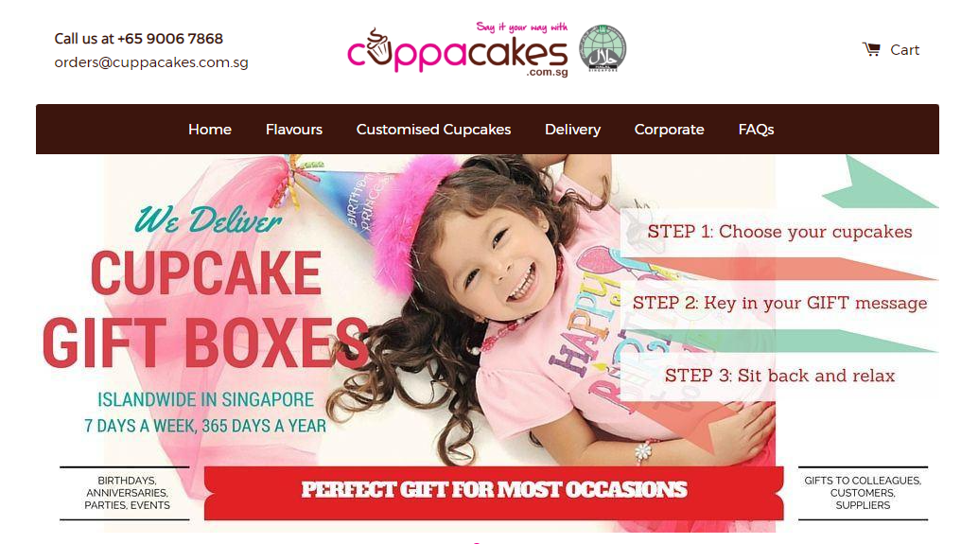Click Gifts to Colleagues, Customers, Suppliers text
This screenshot has width=961, height=544.
pos(863,493)
